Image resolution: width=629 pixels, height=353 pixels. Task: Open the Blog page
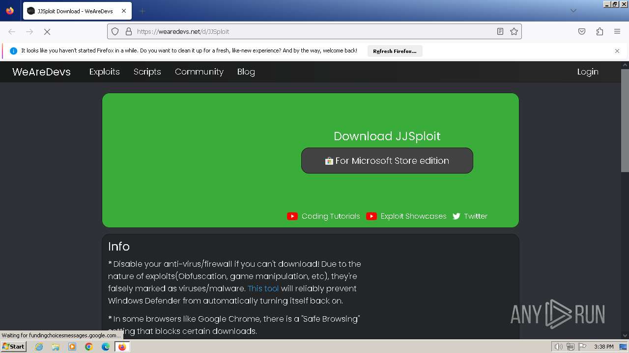(246, 72)
